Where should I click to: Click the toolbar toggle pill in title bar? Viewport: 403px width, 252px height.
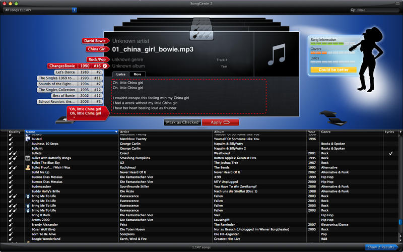click(x=398, y=3)
